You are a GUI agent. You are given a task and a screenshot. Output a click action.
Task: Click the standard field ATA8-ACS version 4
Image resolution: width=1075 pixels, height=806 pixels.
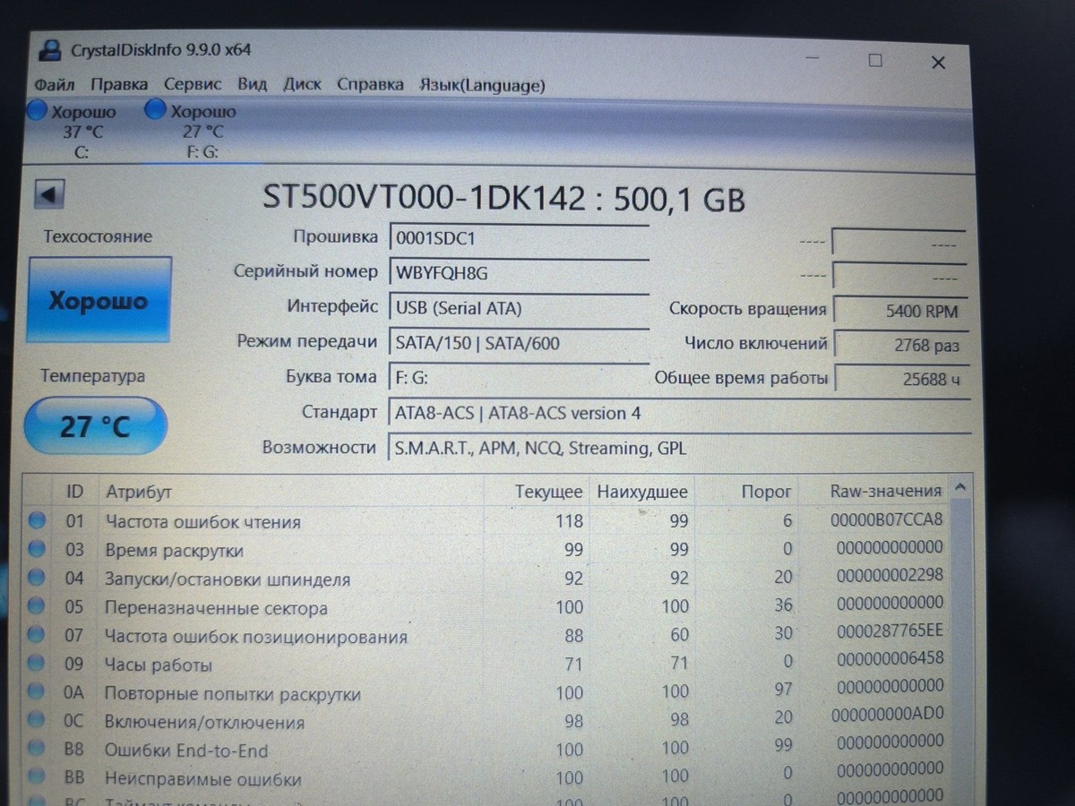[x=679, y=413]
